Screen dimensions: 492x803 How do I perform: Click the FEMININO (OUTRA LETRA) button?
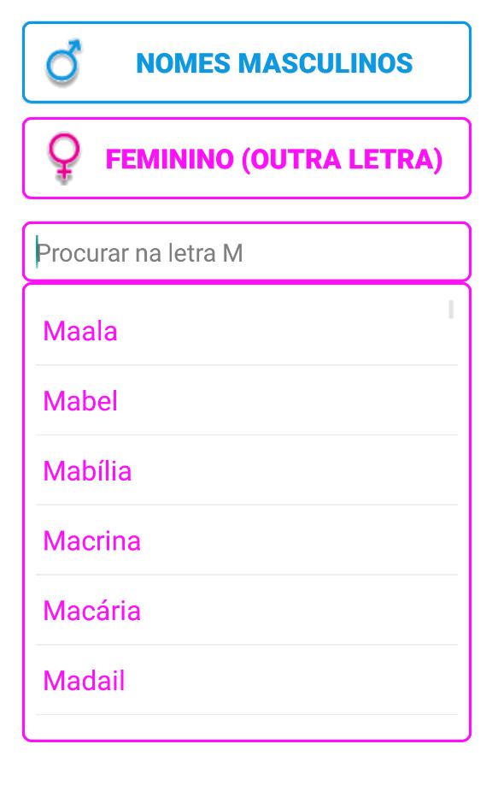point(275,158)
